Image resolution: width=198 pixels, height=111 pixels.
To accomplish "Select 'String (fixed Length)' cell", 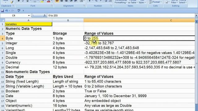I will point(28,81).
